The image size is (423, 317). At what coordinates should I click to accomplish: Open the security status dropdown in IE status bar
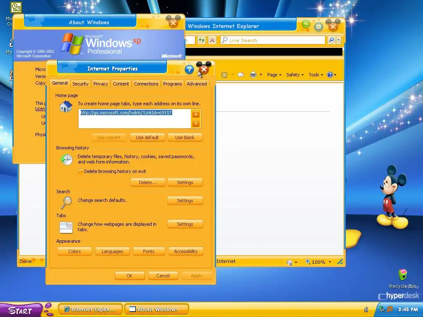pyautogui.click(x=296, y=262)
